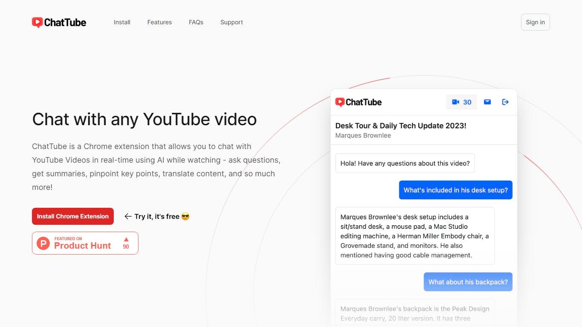Viewport: 582px width, 327px height.
Task: Click the desk setup question bubble
Action: click(x=455, y=190)
